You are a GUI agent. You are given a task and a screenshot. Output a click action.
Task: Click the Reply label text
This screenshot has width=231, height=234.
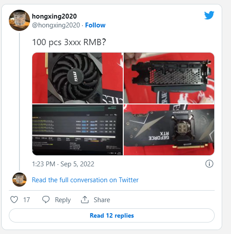63,200
